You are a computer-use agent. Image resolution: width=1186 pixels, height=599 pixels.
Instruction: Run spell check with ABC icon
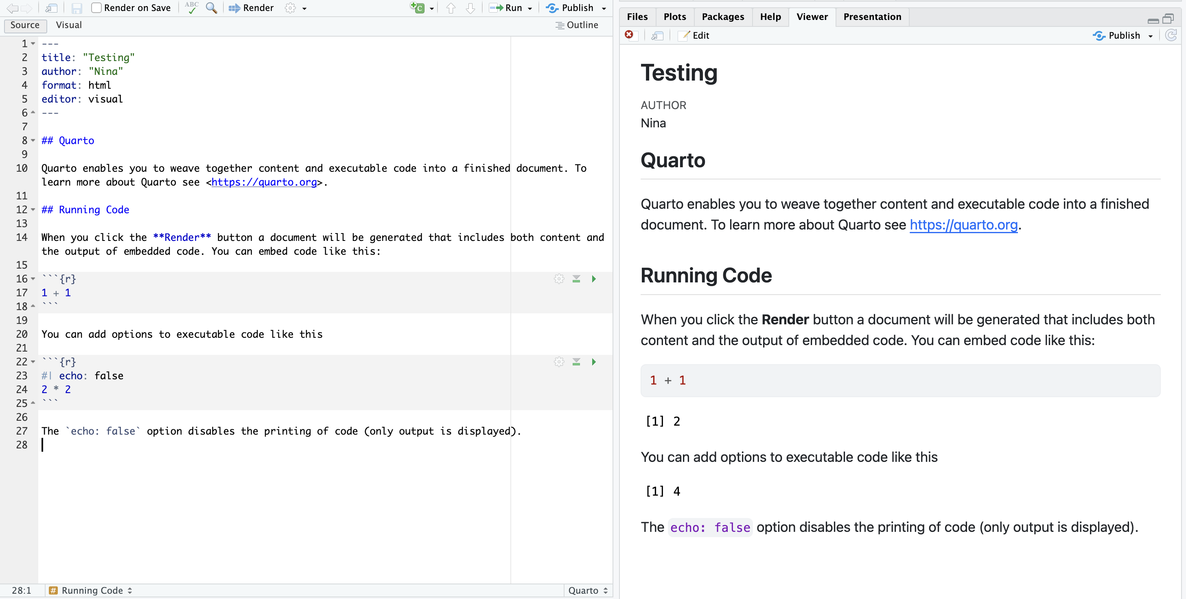tap(191, 8)
